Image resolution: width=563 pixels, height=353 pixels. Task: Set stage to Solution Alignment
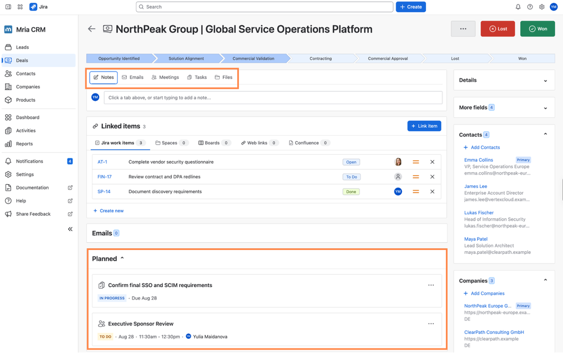coord(186,59)
